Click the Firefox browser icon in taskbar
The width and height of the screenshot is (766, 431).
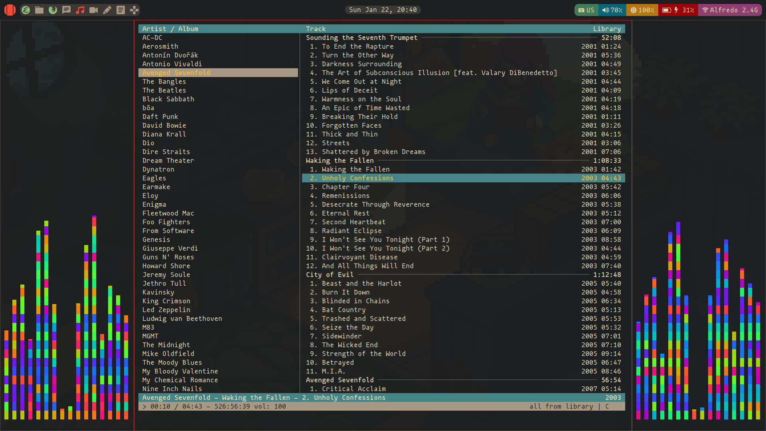53,10
